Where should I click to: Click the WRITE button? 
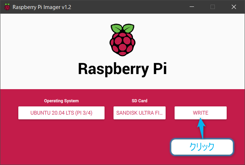[200, 113]
